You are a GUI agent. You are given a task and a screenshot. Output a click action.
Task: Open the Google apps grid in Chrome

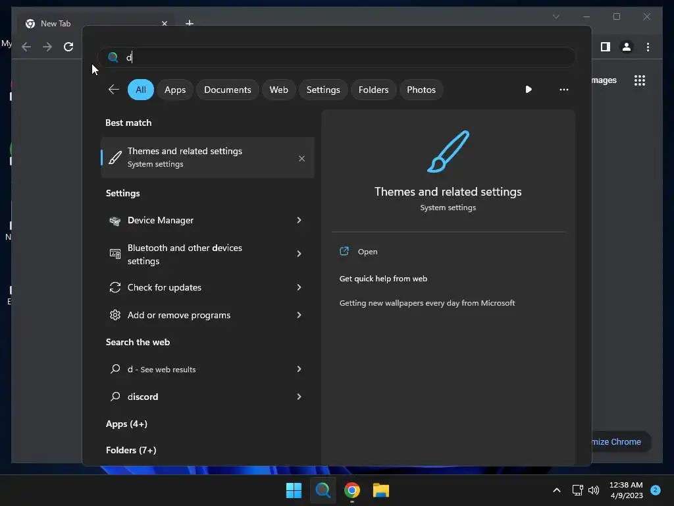(640, 80)
